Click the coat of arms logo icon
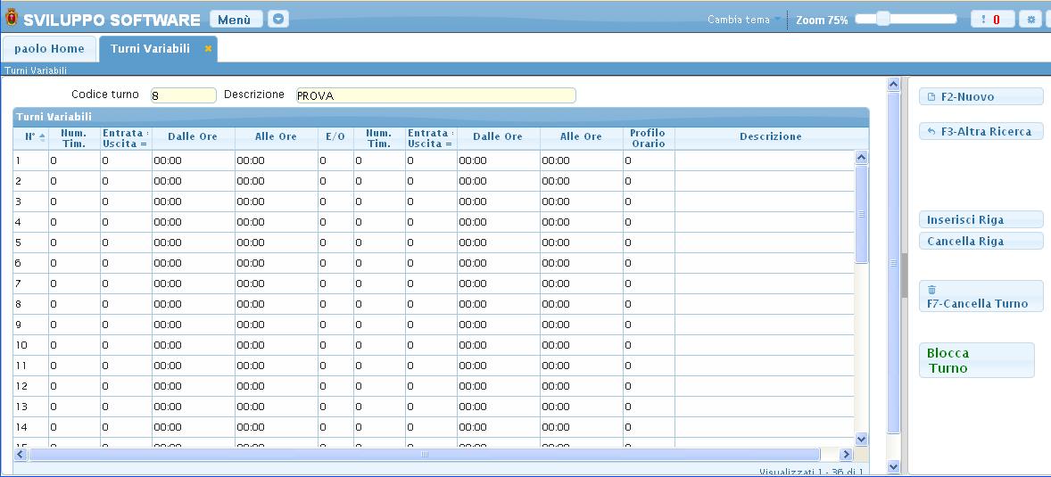 [11, 19]
